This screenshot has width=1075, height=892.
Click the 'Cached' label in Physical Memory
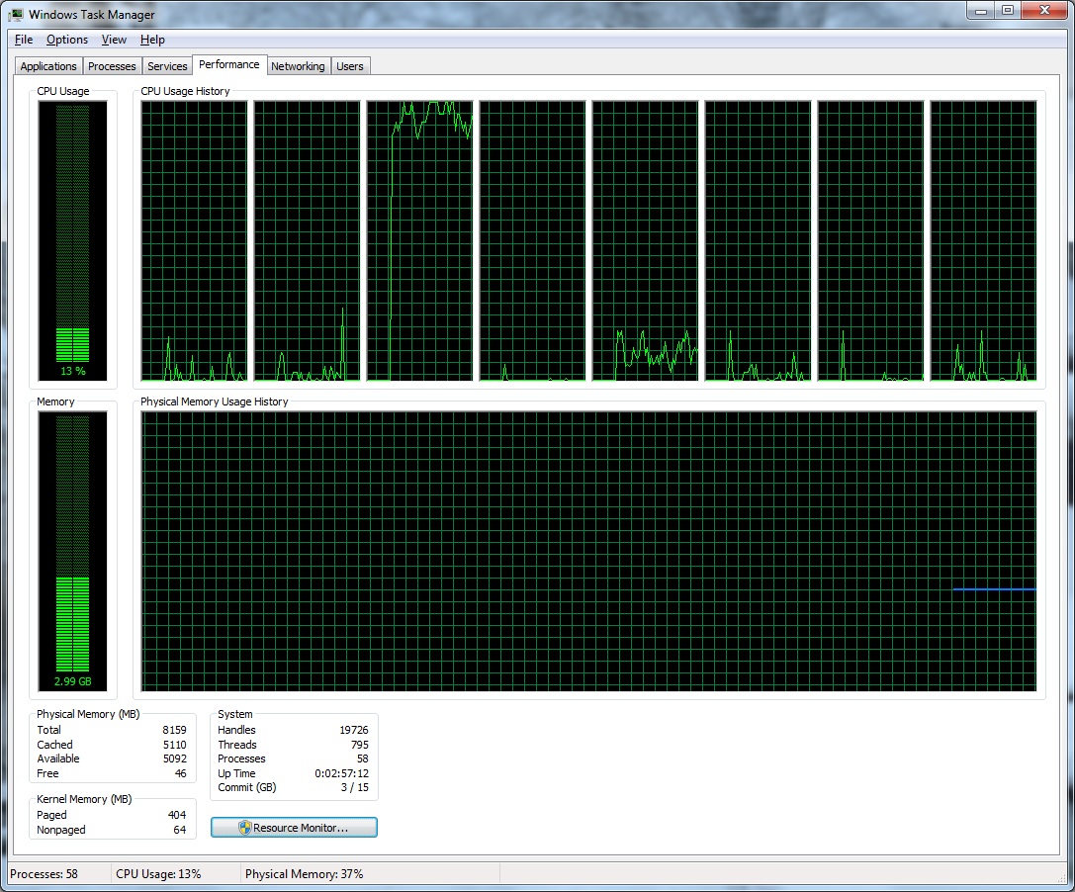[x=54, y=745]
